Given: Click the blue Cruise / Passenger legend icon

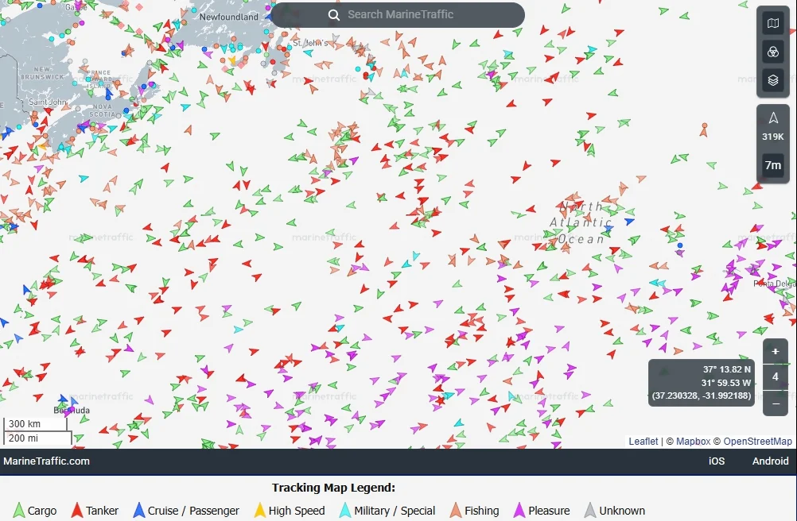Looking at the screenshot, I should point(138,511).
